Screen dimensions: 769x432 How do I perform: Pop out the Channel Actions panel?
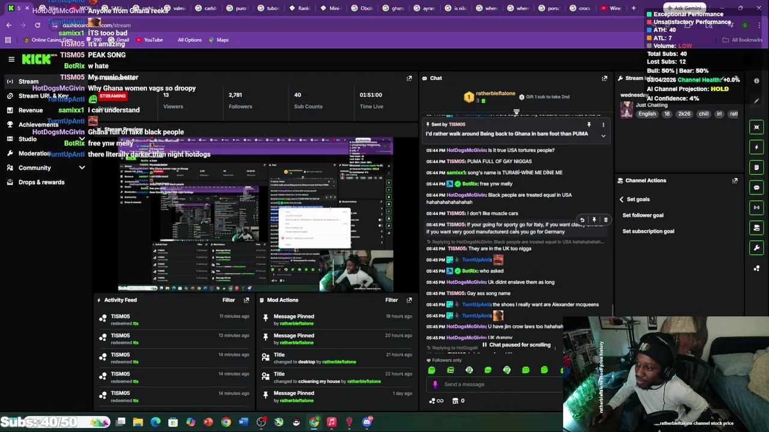tap(735, 180)
